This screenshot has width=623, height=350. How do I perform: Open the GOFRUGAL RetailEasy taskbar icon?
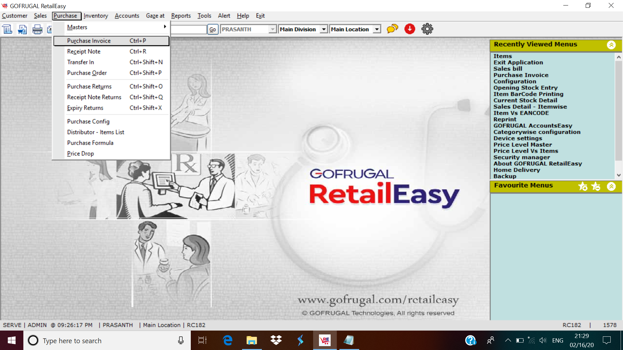(324, 340)
